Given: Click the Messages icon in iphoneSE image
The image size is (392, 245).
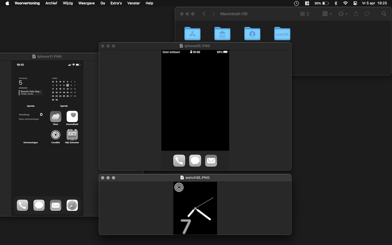Looking at the screenshot, I should (195, 160).
